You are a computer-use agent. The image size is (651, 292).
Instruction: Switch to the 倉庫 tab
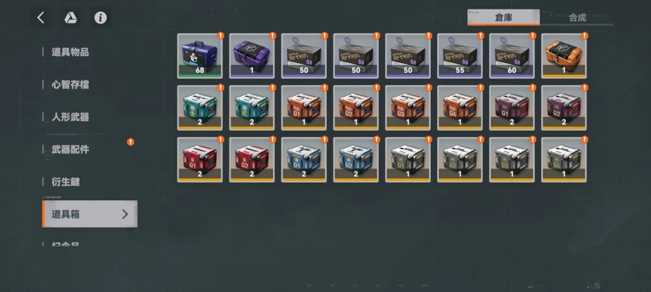click(503, 17)
